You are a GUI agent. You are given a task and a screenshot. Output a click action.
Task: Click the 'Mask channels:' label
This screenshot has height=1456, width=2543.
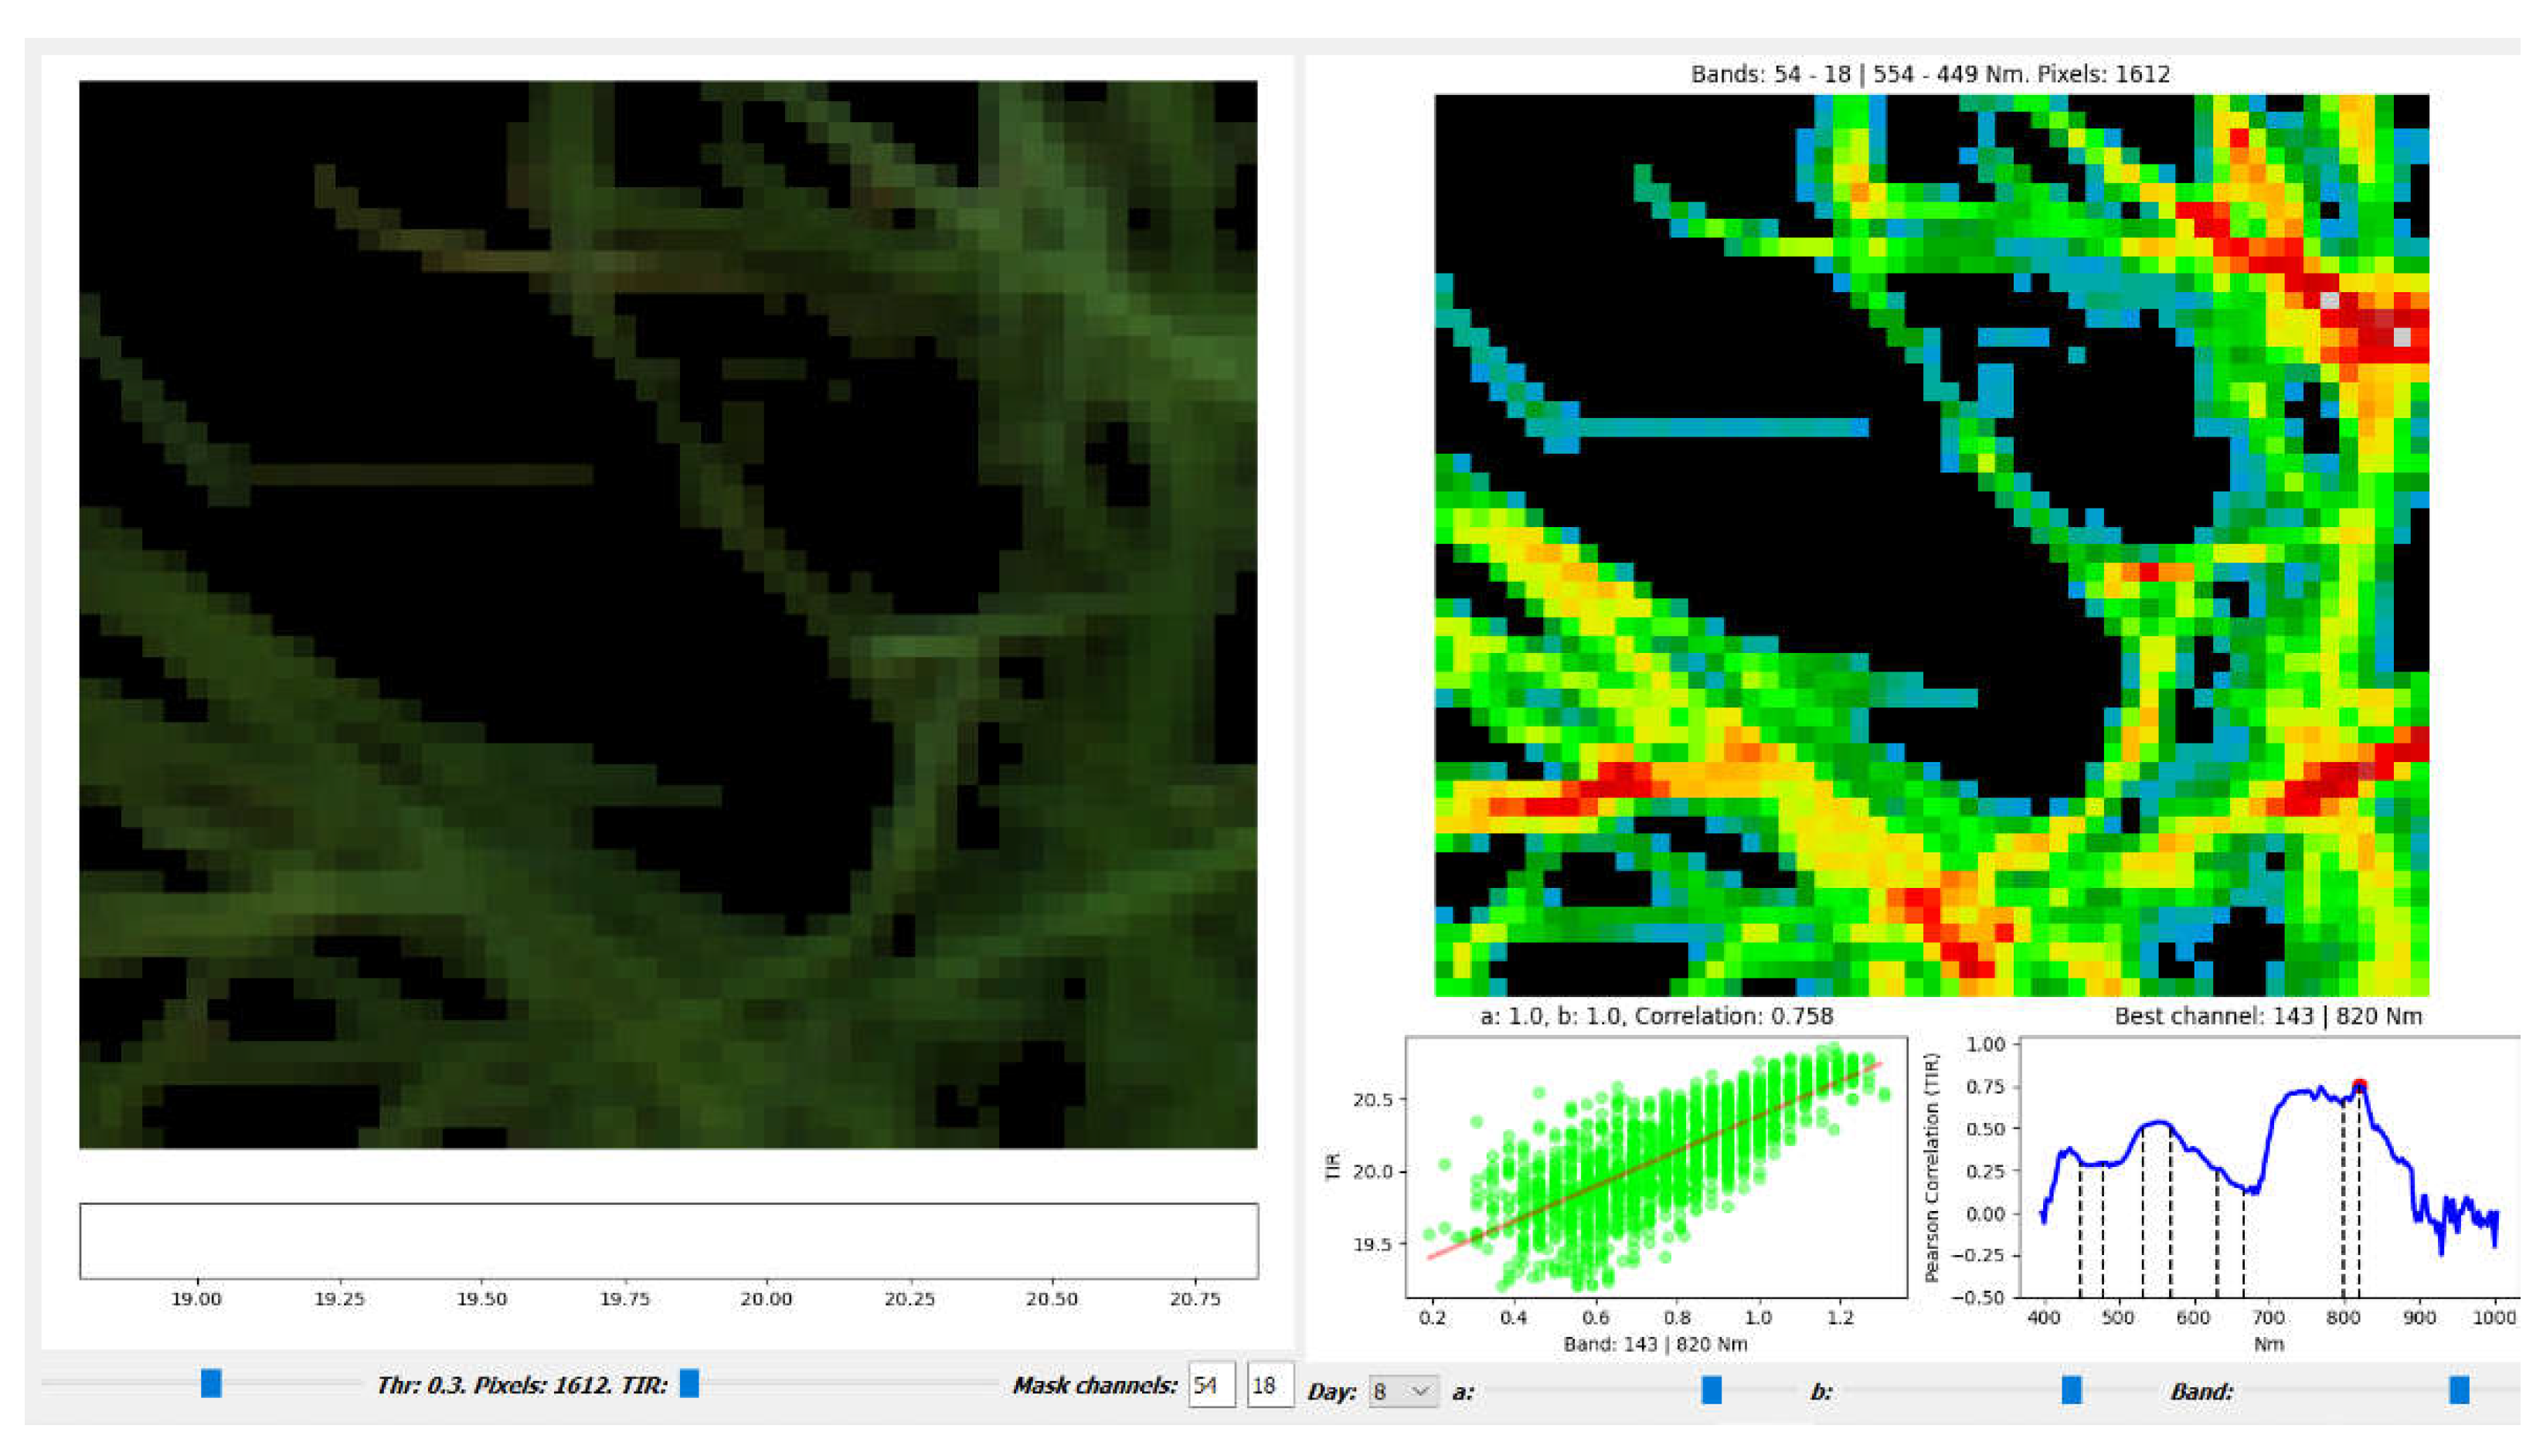(1095, 1385)
